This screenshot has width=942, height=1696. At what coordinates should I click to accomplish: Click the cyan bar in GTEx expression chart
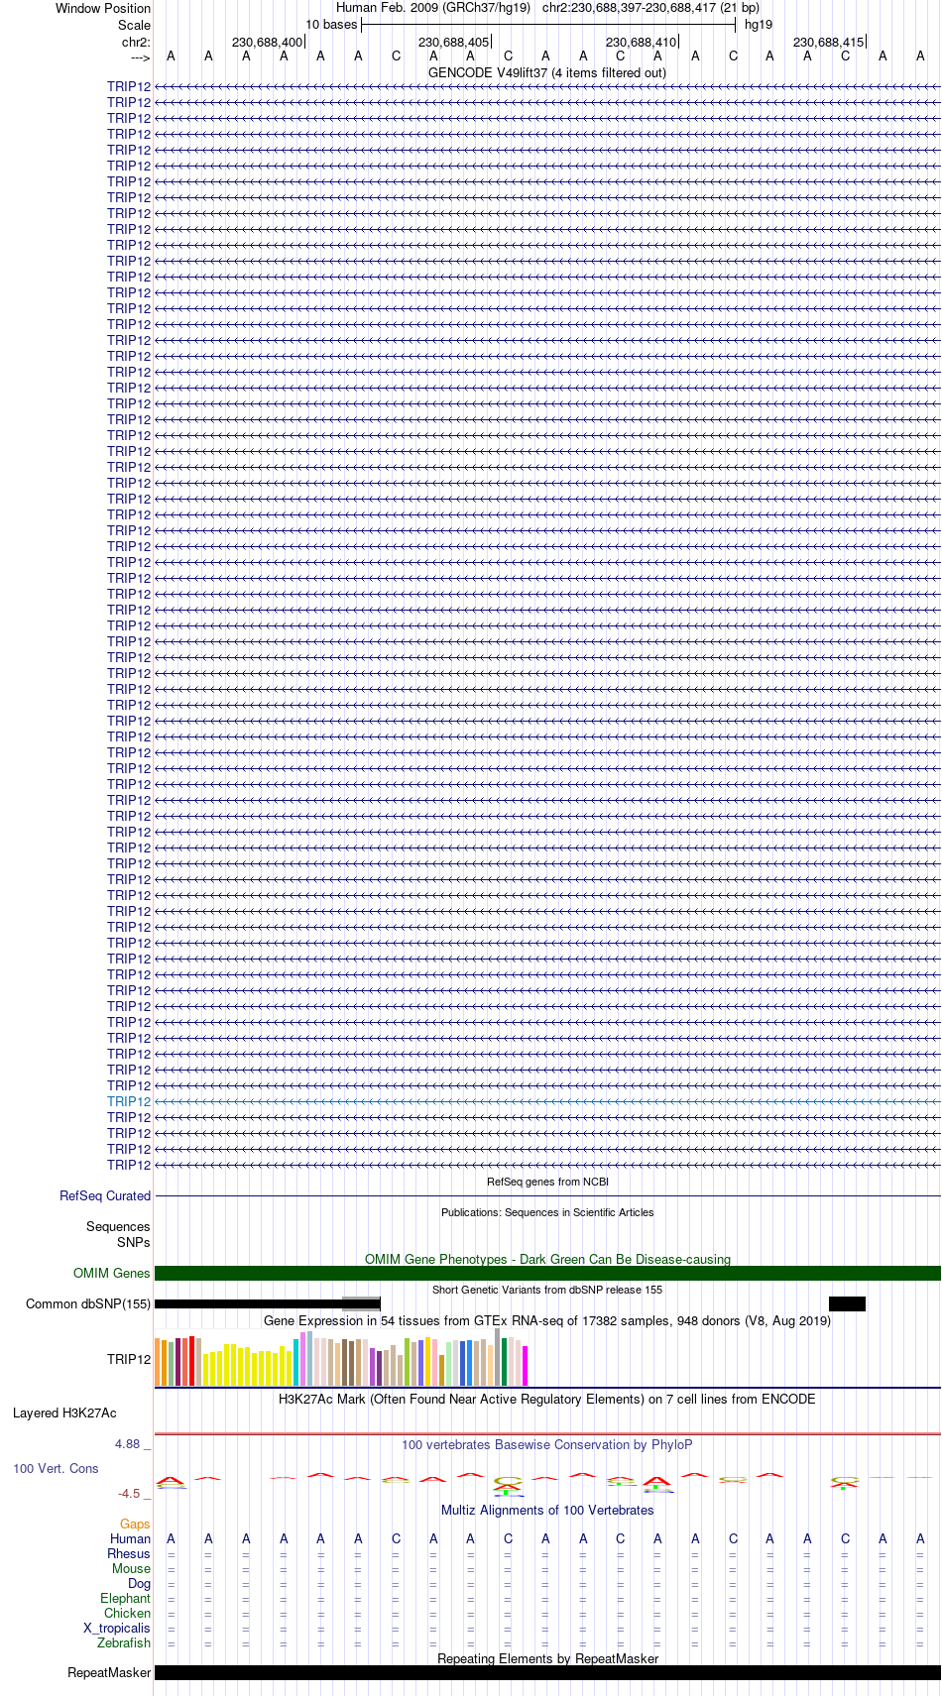(x=295, y=1362)
